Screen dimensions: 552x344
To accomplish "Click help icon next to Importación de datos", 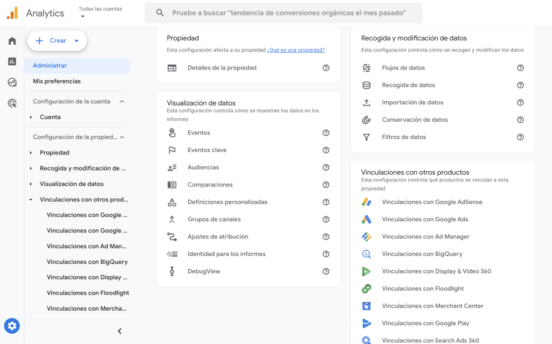I will [520, 102].
